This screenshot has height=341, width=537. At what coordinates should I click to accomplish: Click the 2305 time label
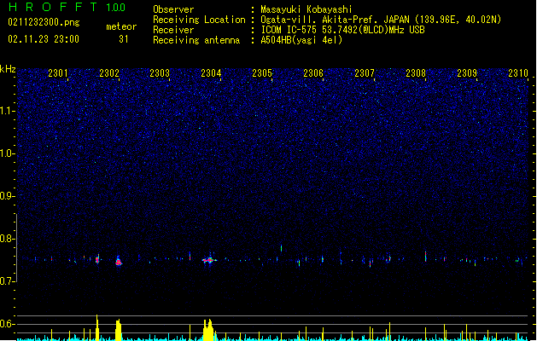262,73
